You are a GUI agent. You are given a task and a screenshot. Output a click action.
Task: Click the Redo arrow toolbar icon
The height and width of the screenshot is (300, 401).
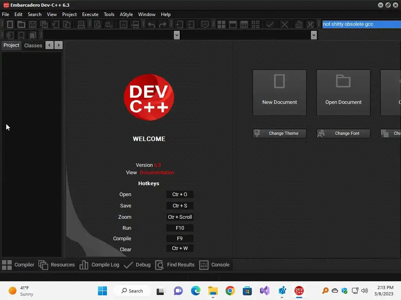[163, 25]
